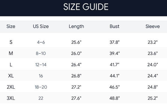Click the L size row label
The image size is (167, 104).
pyautogui.click(x=11, y=65)
